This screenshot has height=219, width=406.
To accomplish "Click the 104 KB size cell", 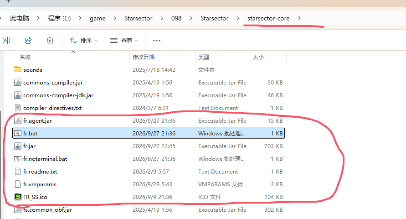I will pyautogui.click(x=273, y=197).
